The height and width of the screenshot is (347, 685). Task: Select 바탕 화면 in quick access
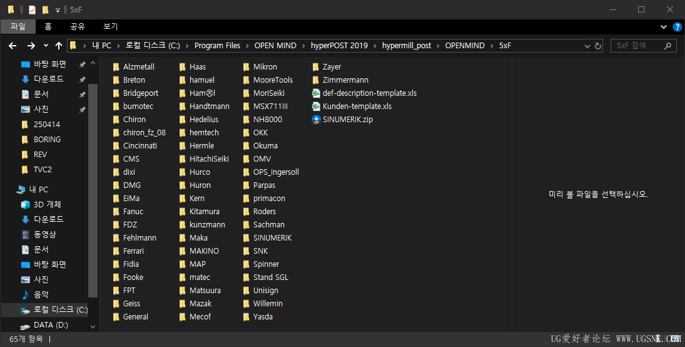[x=50, y=65]
